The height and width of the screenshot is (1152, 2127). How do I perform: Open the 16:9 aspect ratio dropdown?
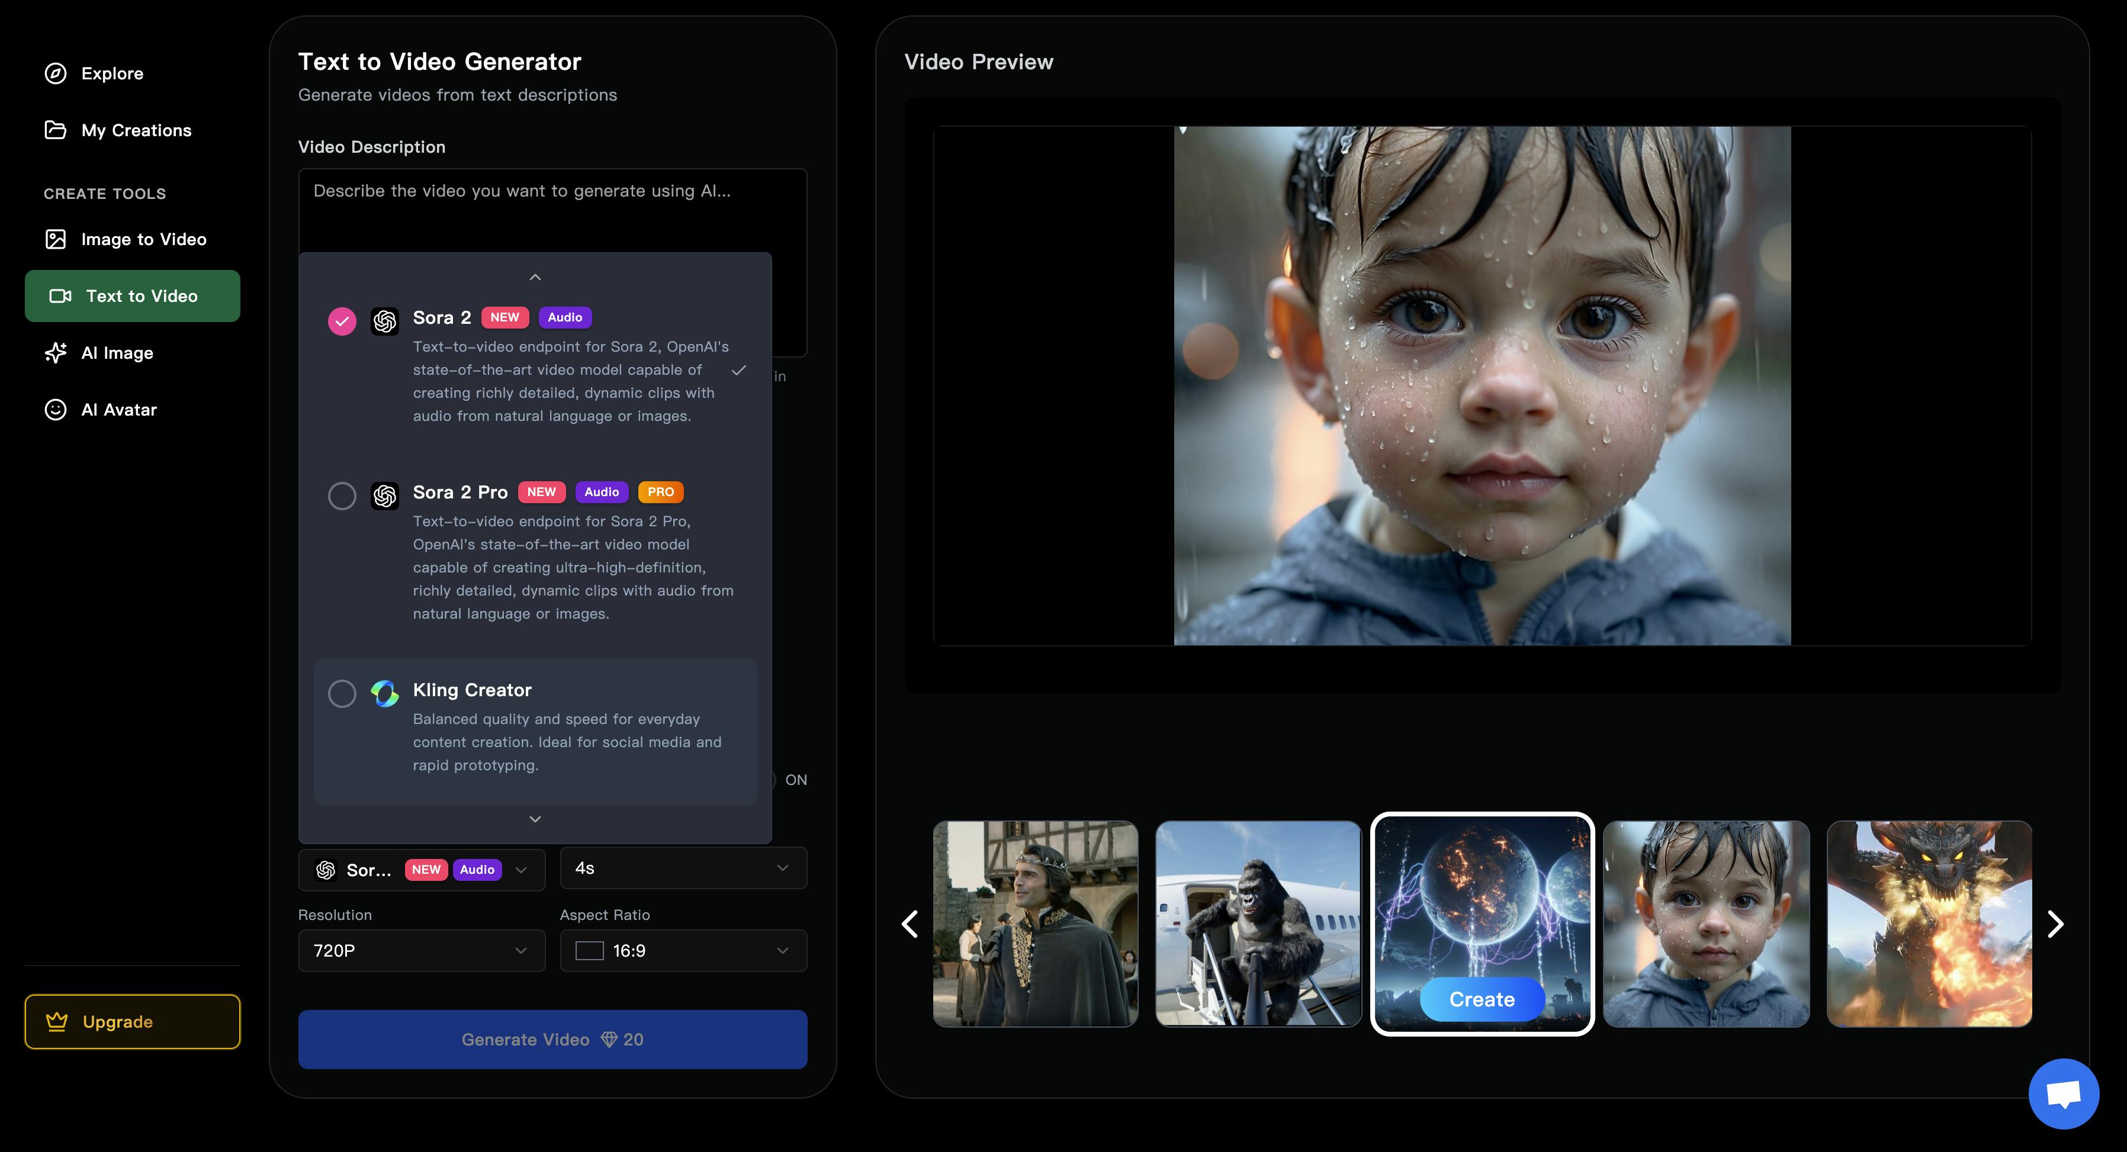coord(682,951)
